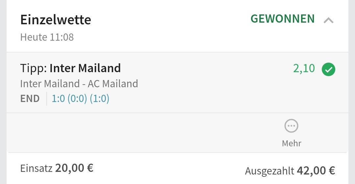Tap the END match status label
355x184 pixels.
click(30, 99)
